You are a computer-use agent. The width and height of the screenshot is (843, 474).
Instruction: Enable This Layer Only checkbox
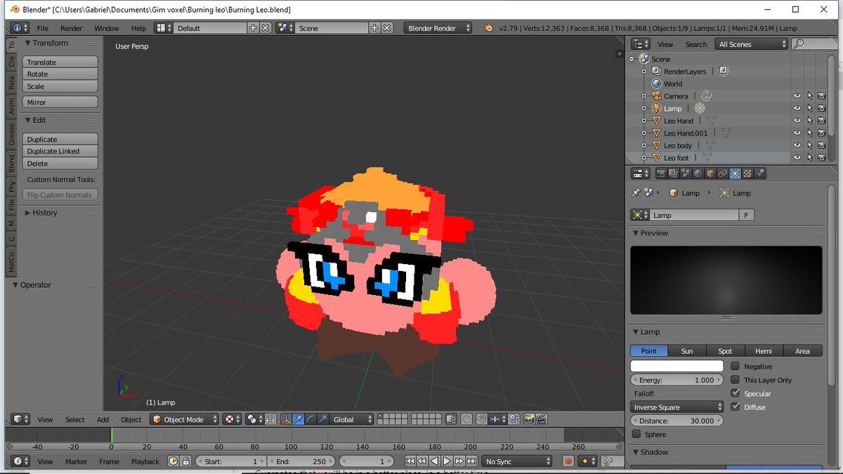click(735, 380)
